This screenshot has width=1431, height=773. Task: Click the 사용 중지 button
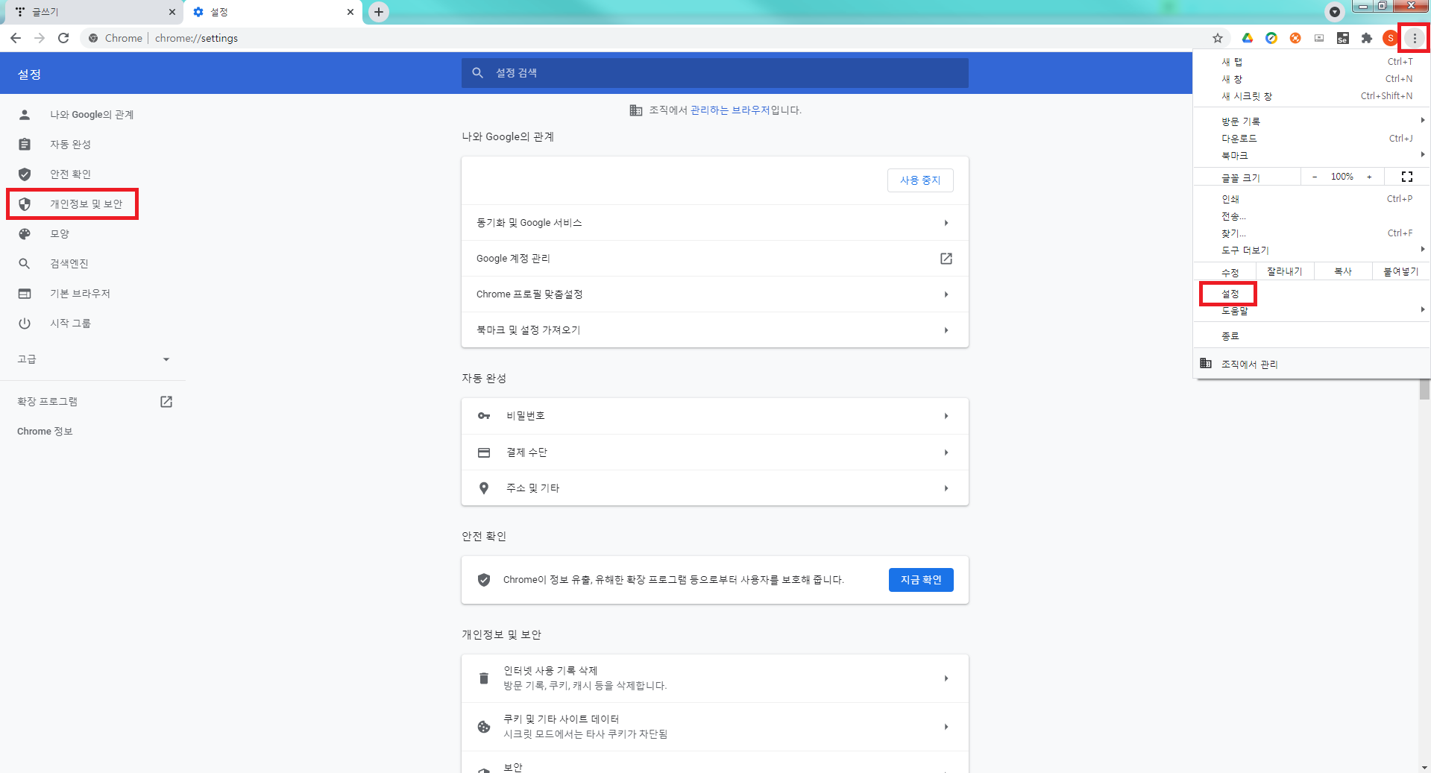[920, 180]
